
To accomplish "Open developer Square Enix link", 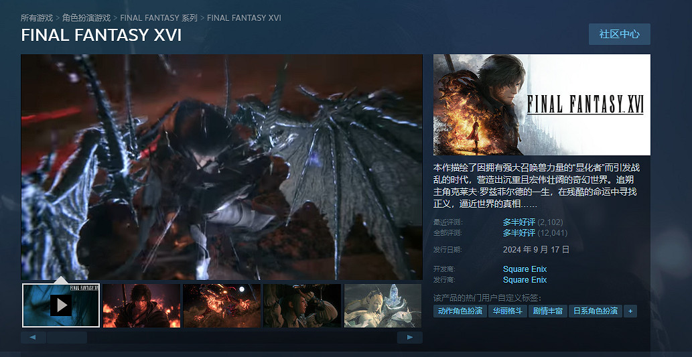I will (525, 269).
